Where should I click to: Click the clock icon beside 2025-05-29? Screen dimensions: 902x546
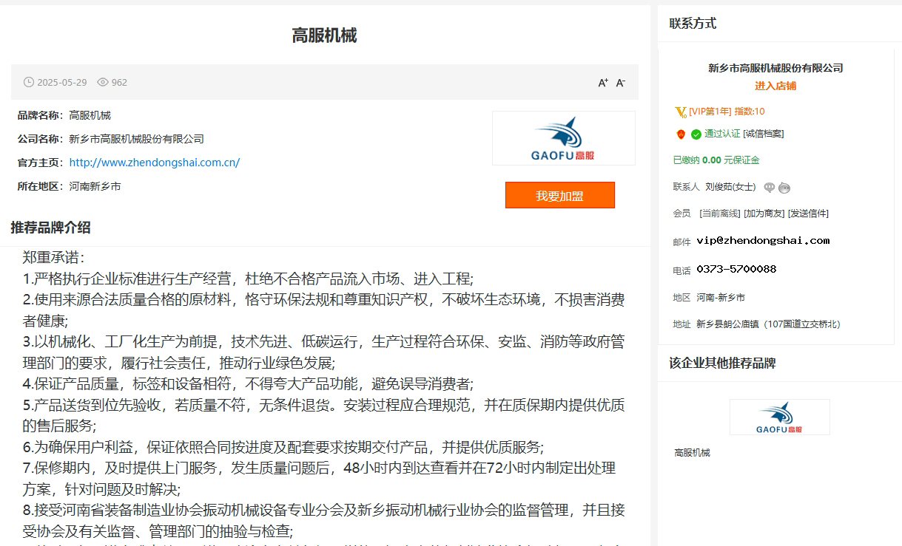coord(29,83)
